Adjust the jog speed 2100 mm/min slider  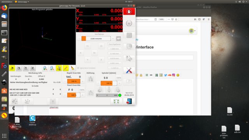tap(96, 38)
